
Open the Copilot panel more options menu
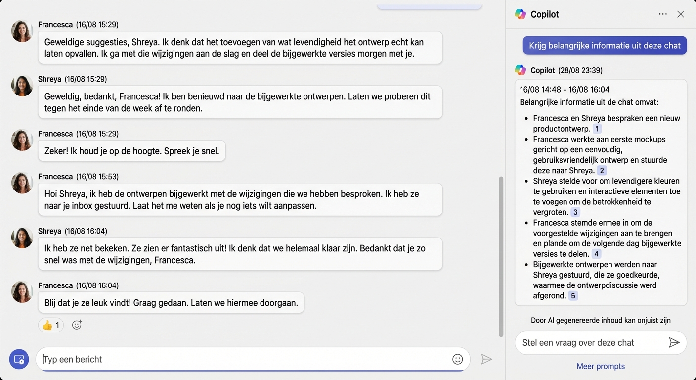tap(662, 14)
